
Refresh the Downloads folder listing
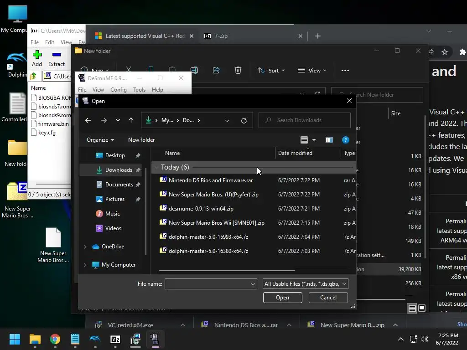244,120
